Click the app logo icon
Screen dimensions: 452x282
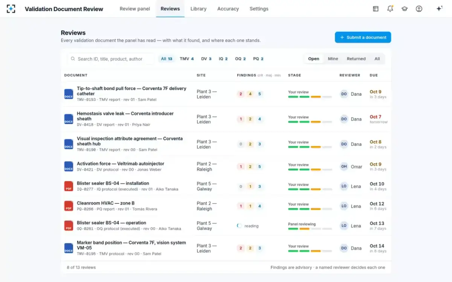coord(11,9)
